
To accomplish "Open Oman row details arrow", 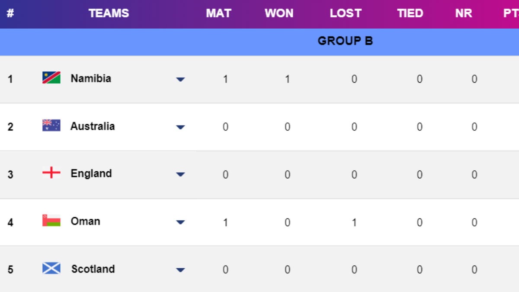I will (180, 222).
